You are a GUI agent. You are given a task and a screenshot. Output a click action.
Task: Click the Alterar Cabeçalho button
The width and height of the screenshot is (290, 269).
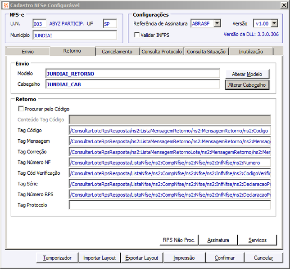click(x=247, y=85)
